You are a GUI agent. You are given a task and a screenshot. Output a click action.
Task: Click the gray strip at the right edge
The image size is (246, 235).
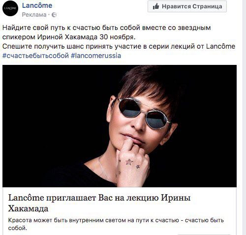244,117
